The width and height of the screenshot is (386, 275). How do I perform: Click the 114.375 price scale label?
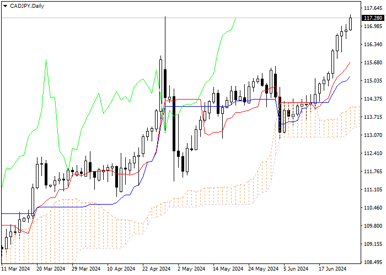coord(373,98)
